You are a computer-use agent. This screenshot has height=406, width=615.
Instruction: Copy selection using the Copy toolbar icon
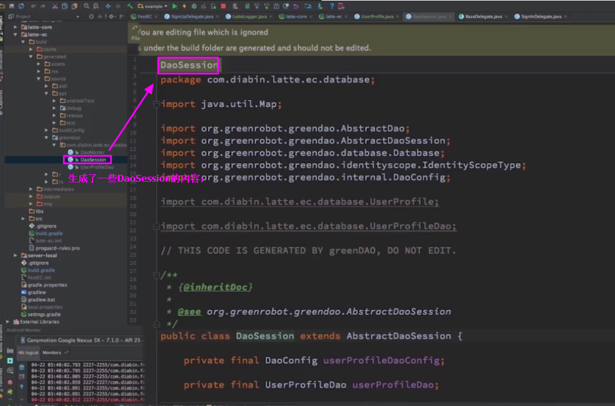tap(64, 6)
